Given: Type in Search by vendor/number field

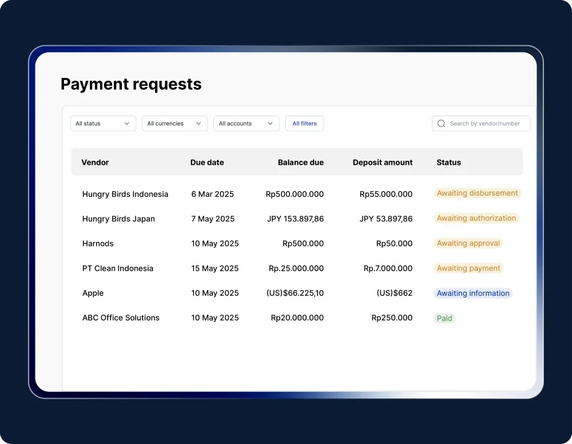Looking at the screenshot, I should [485, 124].
